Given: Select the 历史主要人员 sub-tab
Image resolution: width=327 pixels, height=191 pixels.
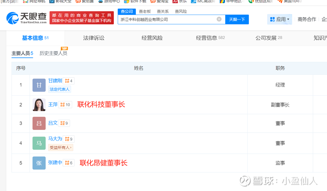Looking at the screenshot, I should tap(53, 53).
